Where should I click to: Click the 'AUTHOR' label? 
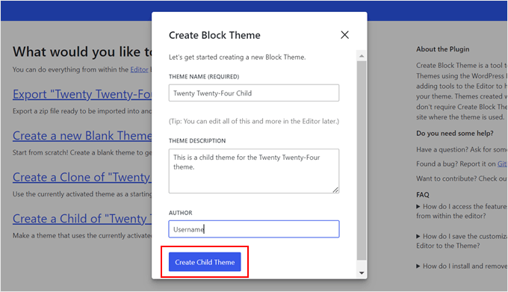pyautogui.click(x=181, y=213)
